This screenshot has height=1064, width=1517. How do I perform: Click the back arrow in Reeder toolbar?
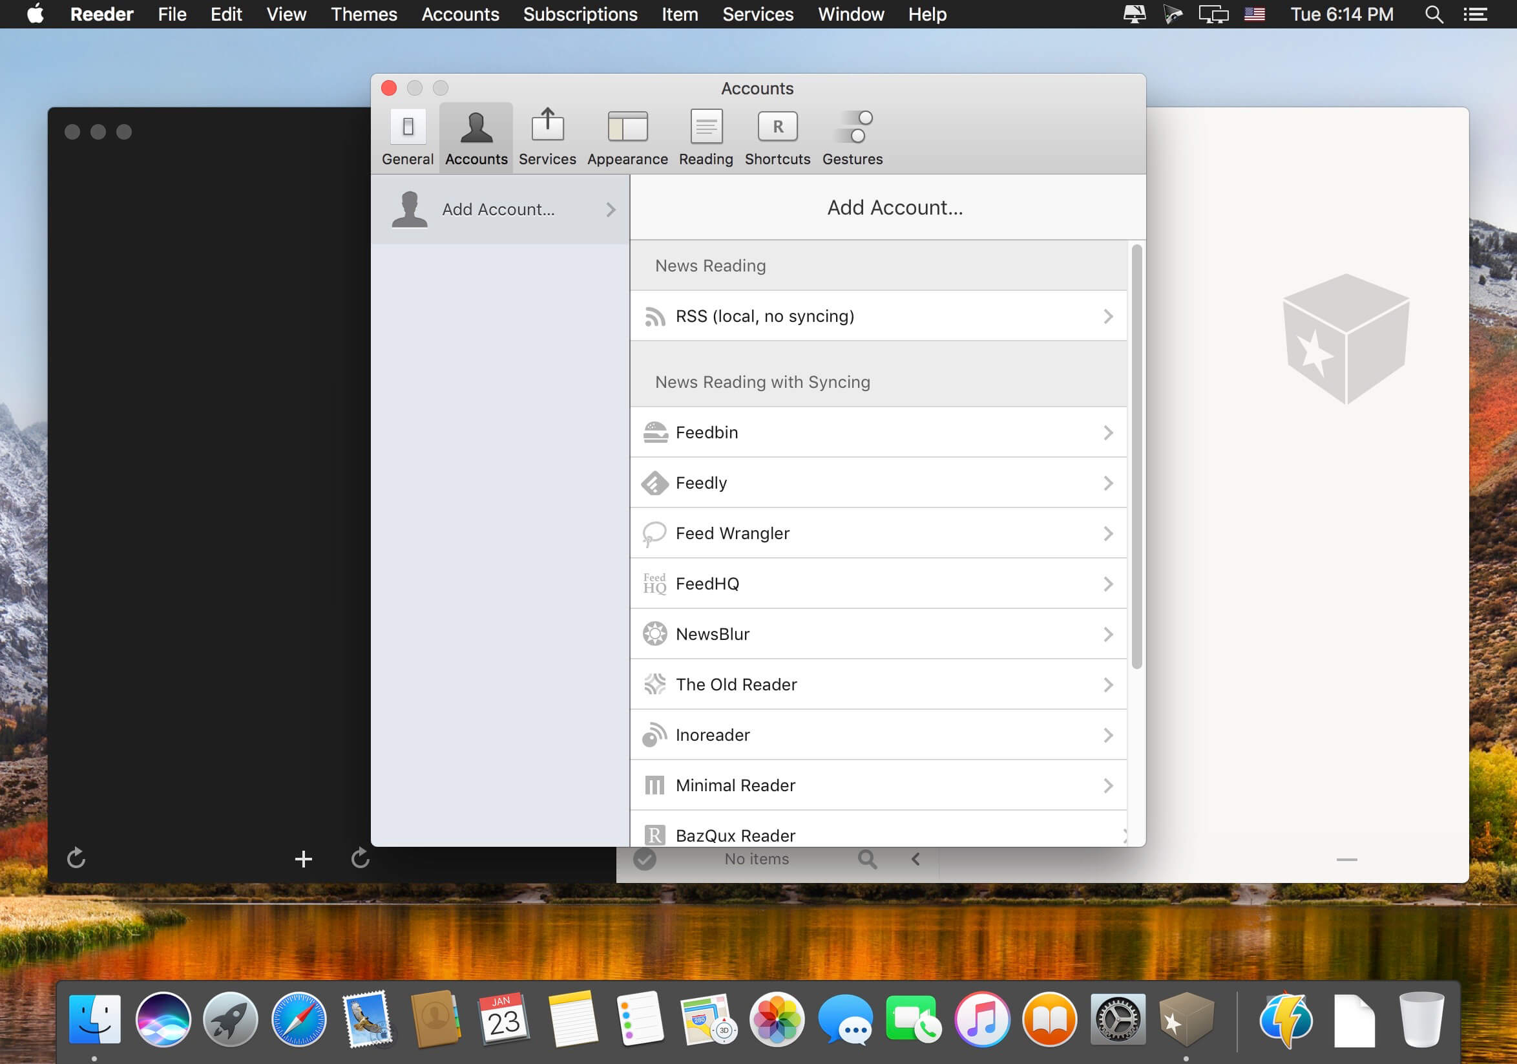coord(915,859)
